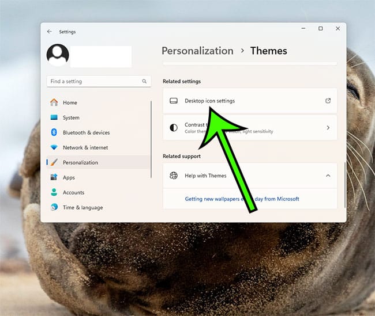Click the search magnifier icon
The image size is (375, 316).
click(144, 81)
